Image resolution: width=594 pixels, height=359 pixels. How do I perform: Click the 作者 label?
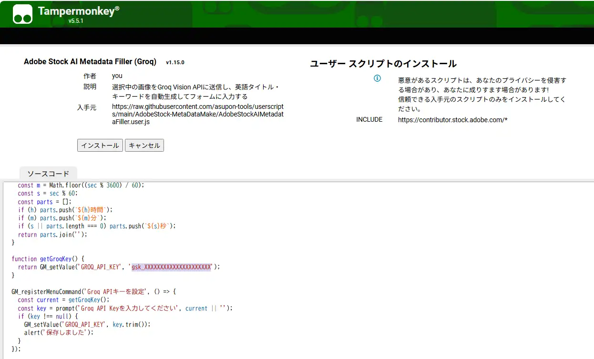click(x=90, y=76)
